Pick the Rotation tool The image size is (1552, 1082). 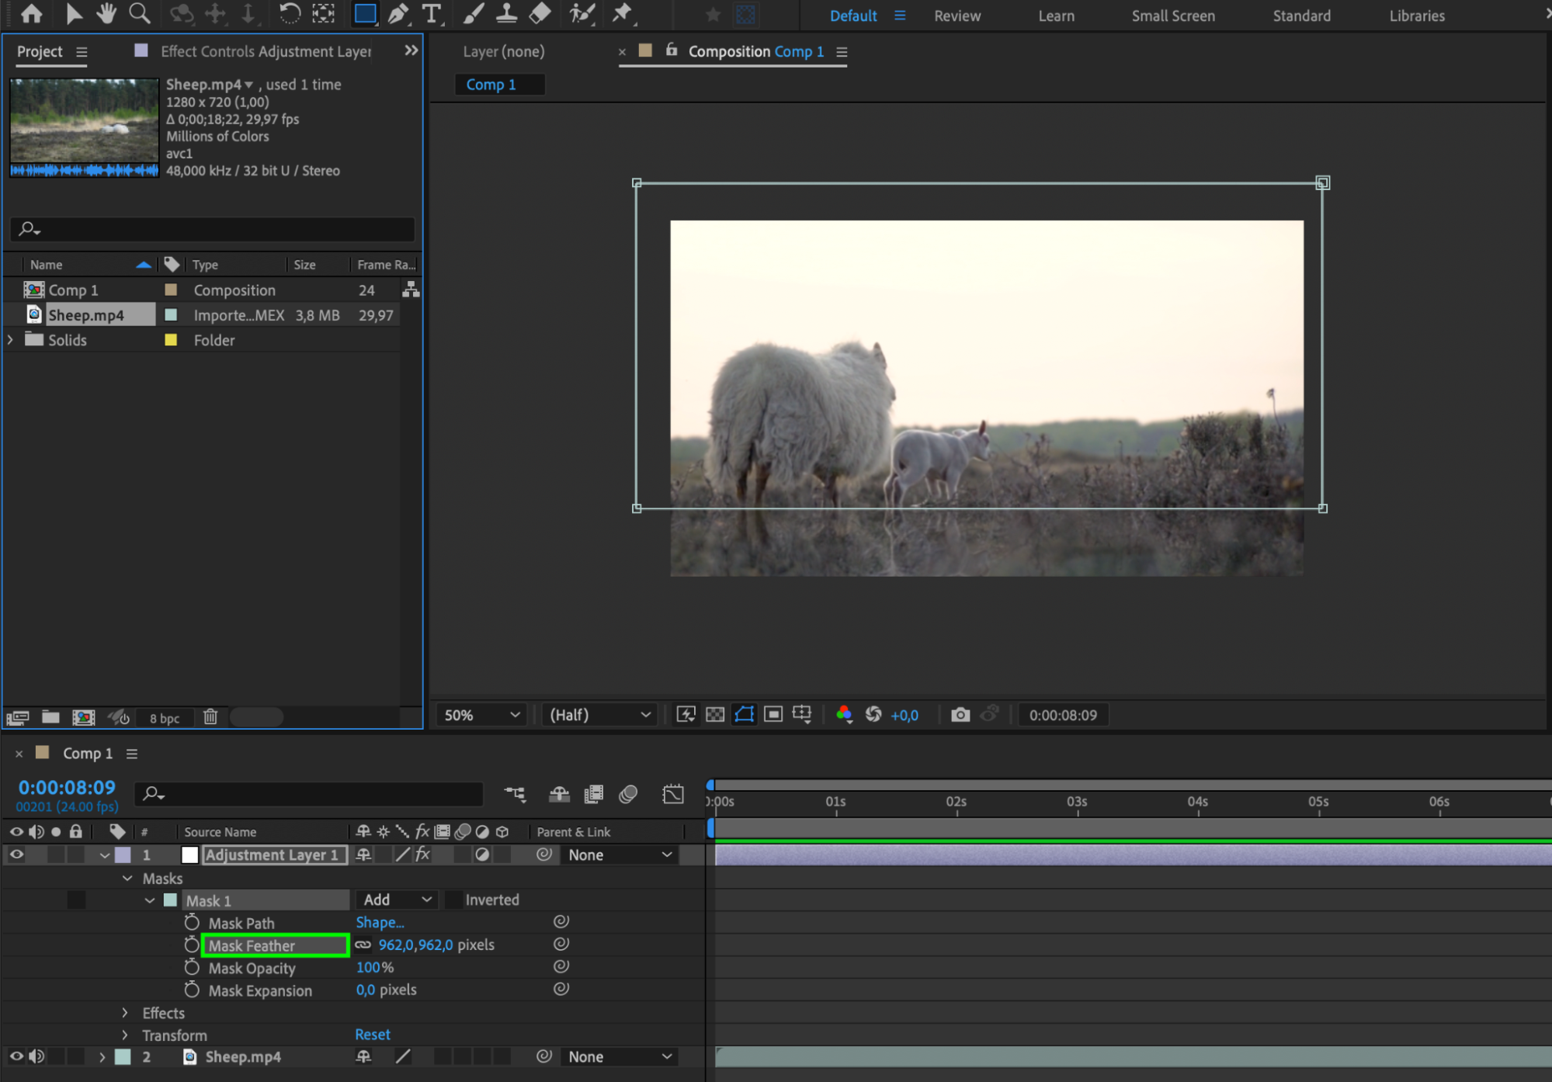point(289,14)
